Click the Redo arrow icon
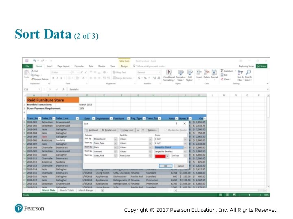This screenshot has height=219, width=293. [43, 61]
